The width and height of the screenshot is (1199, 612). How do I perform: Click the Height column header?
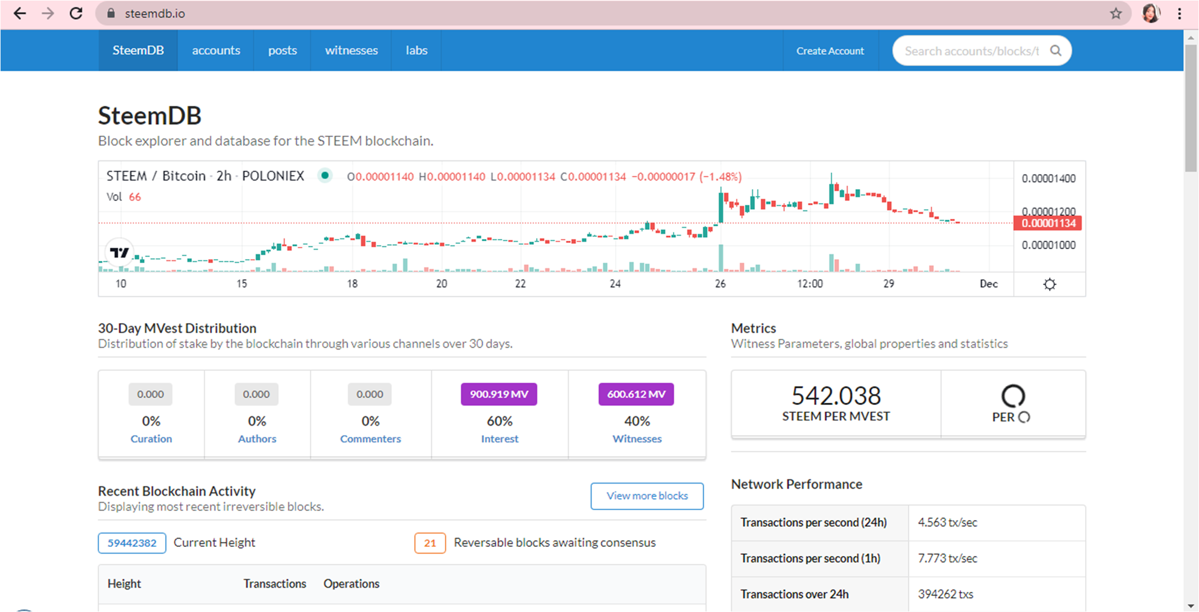pos(124,584)
